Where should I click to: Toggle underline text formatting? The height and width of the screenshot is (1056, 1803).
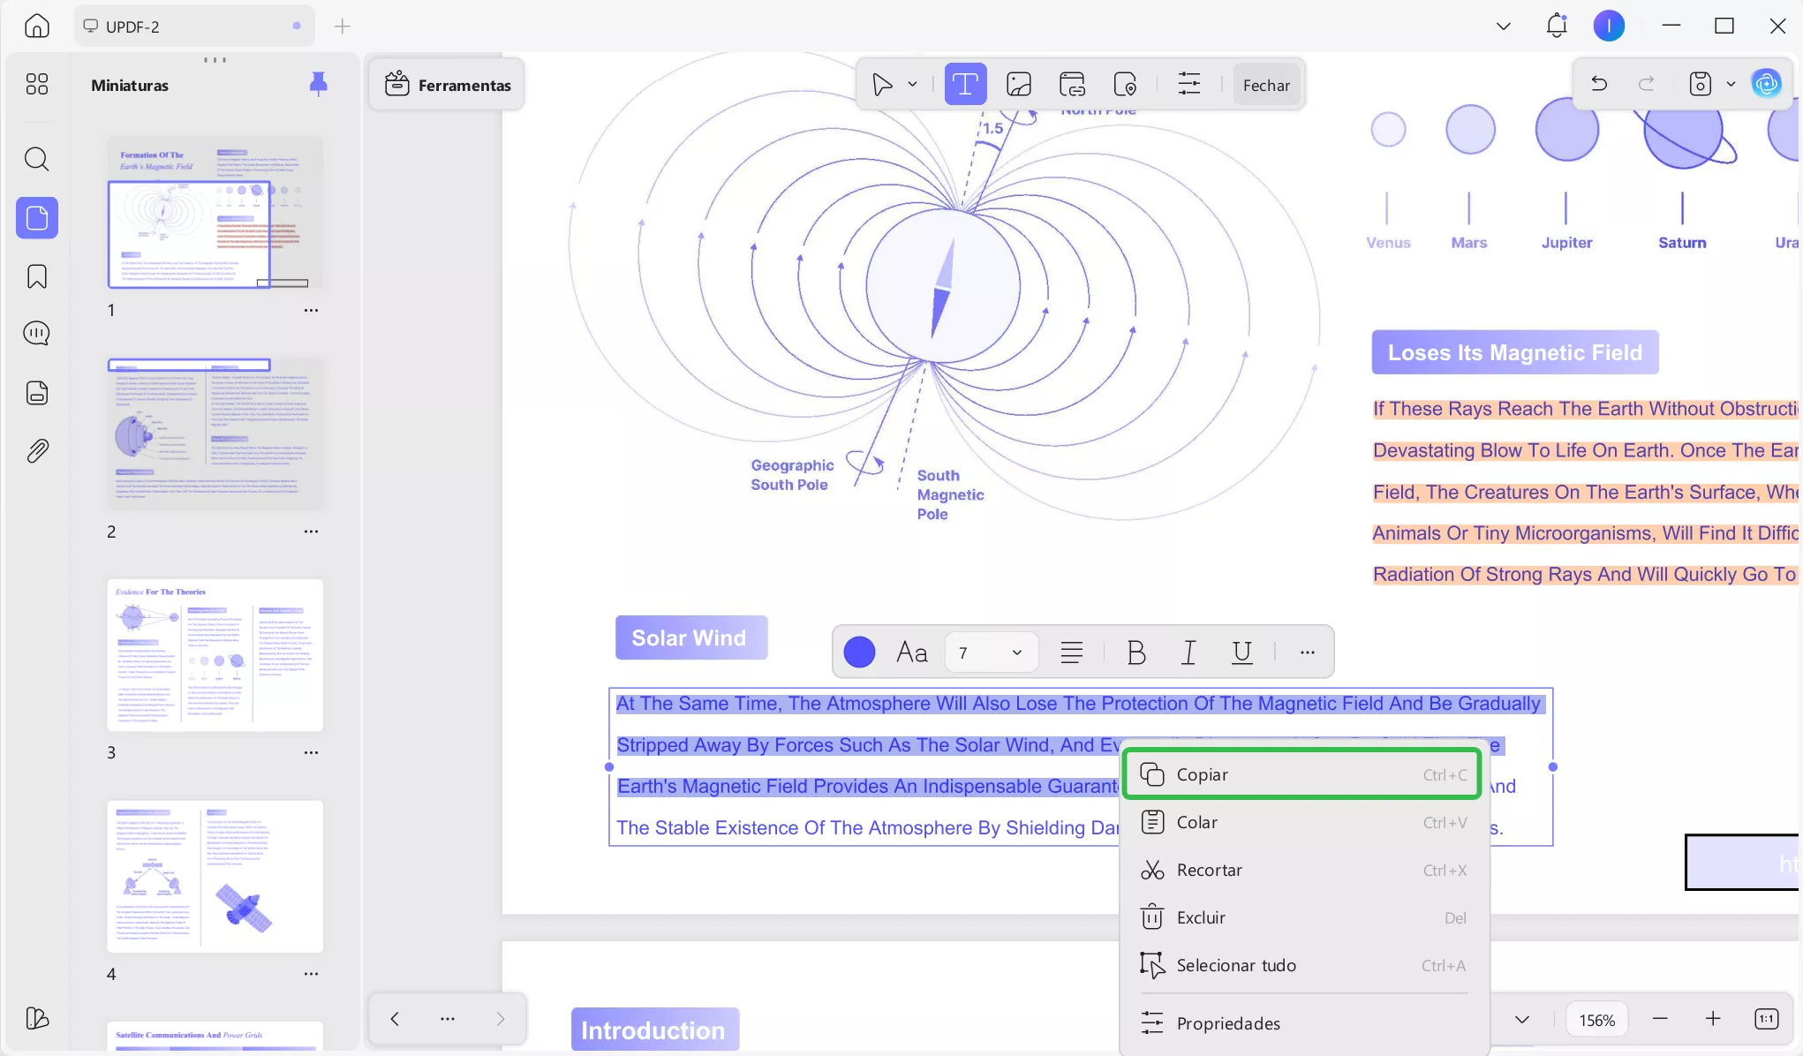[x=1241, y=652]
